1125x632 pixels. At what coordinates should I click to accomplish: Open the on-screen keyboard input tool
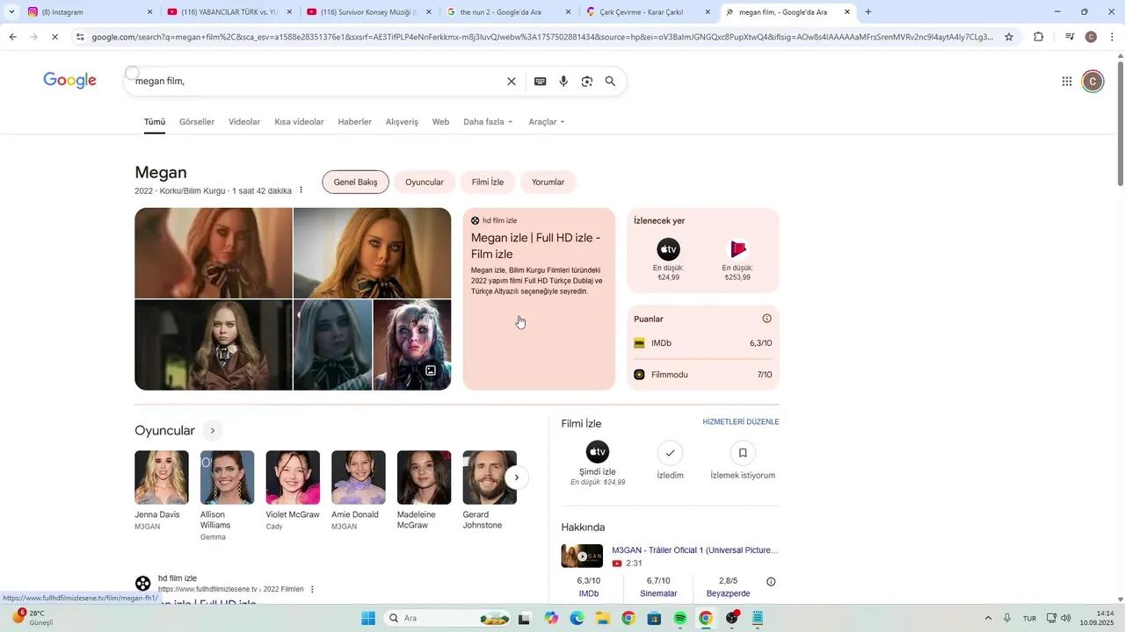click(x=541, y=82)
